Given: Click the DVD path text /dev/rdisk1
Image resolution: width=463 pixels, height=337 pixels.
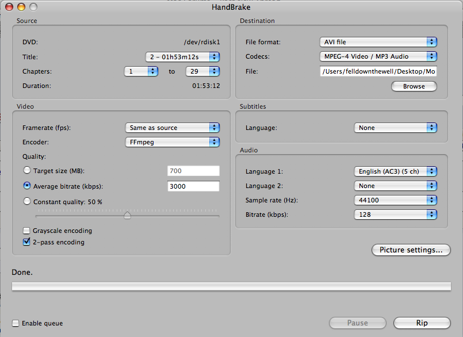Looking at the screenshot, I should (x=202, y=42).
